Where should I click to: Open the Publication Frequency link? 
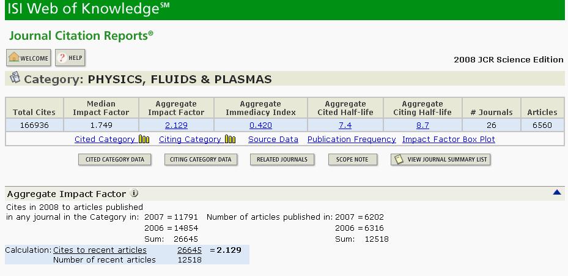352,140
